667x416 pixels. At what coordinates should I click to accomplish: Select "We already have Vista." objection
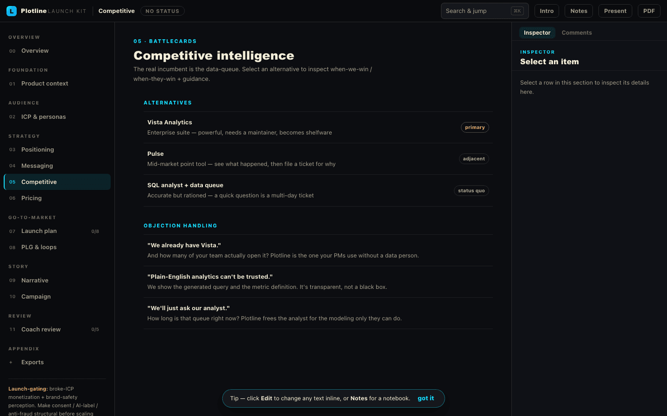[318, 251]
